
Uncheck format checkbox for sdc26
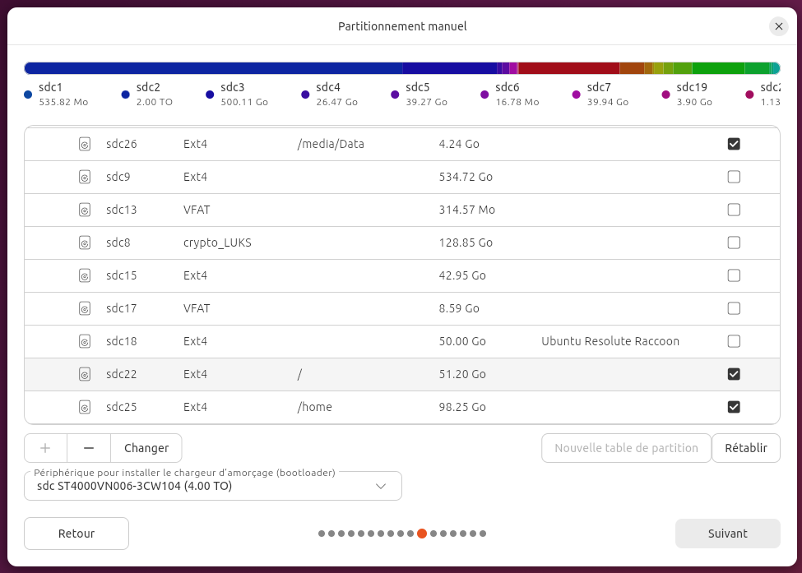point(734,144)
